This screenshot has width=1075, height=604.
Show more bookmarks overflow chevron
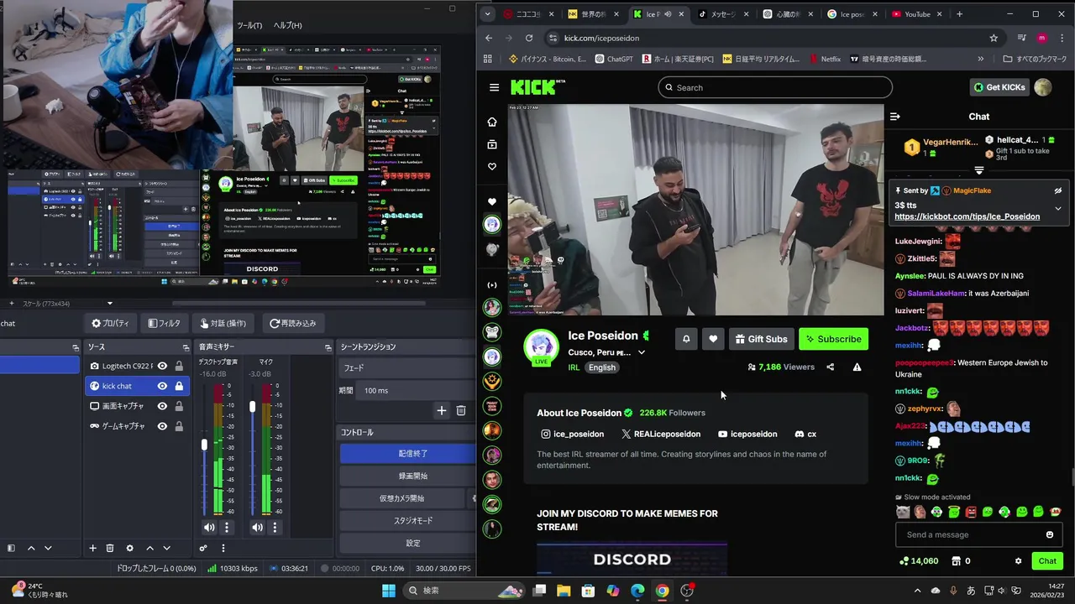click(x=980, y=59)
